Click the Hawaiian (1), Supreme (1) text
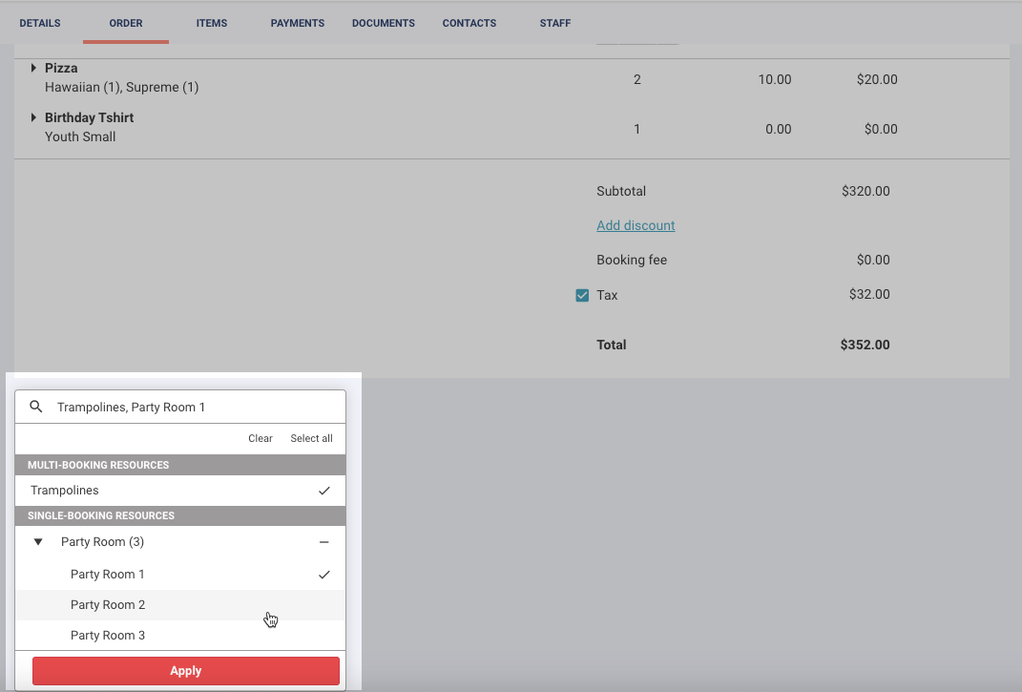This screenshot has width=1022, height=692. click(122, 88)
